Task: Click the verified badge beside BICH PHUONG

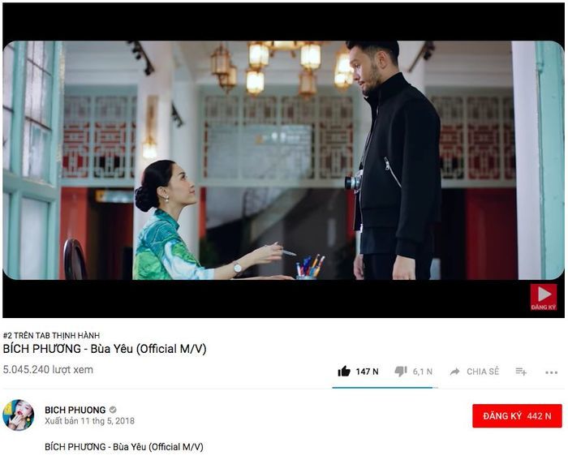Action: pos(113,410)
